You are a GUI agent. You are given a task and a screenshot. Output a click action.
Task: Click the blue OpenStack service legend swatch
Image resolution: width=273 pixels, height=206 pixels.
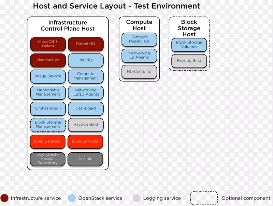click(72, 198)
